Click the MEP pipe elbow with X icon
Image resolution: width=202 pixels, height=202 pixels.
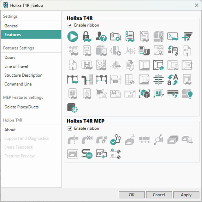point(87,140)
